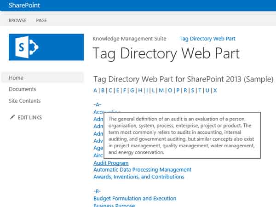Click the -B- section heading
The width and height of the screenshot is (276, 207).
point(97,191)
